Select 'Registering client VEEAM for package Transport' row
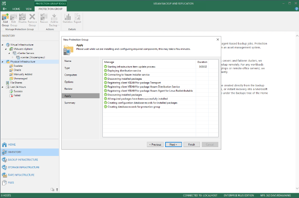The height and width of the screenshot is (198, 299). point(160,83)
